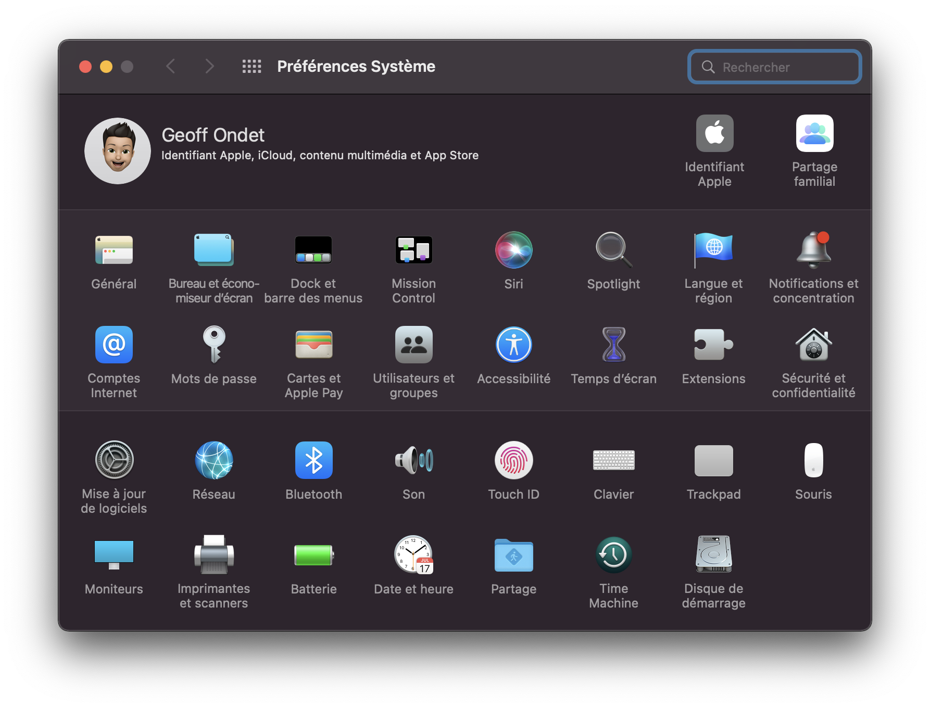Open Time Machine preferences

614,555
